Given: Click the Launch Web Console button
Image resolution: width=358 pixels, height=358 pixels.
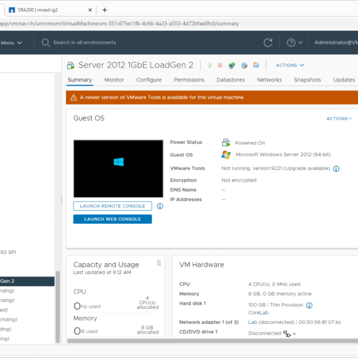Looking at the screenshot, I should click(113, 219).
